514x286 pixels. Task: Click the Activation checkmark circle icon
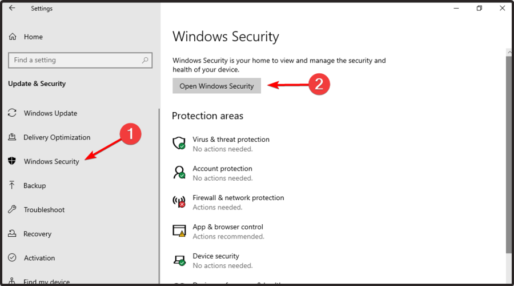click(x=12, y=257)
